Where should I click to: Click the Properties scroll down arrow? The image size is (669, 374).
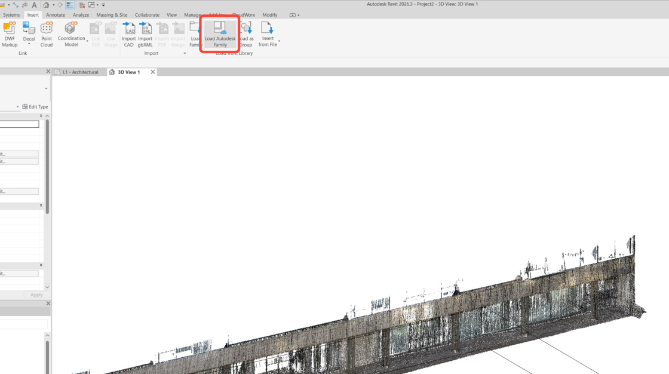pos(47,287)
